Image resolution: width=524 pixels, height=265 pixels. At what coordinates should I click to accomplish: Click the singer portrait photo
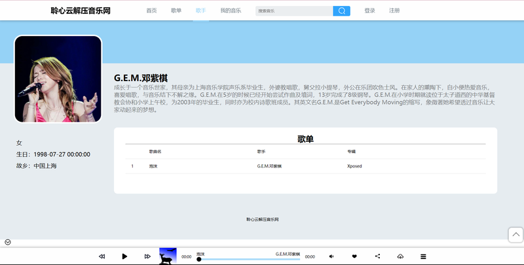pos(58,79)
